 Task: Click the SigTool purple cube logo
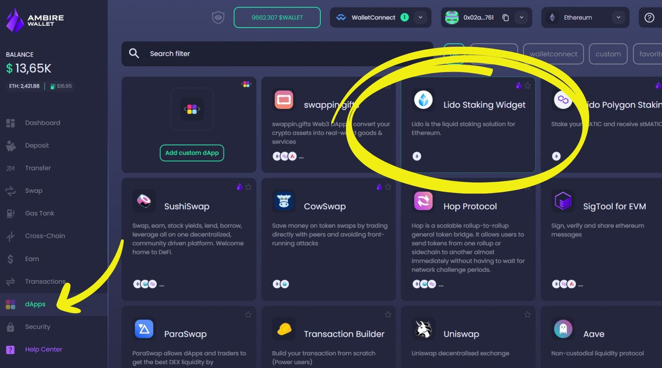coord(563,201)
